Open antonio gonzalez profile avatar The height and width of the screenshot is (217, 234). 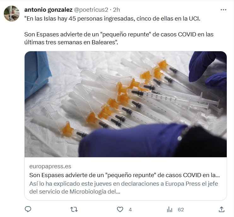tap(12, 14)
